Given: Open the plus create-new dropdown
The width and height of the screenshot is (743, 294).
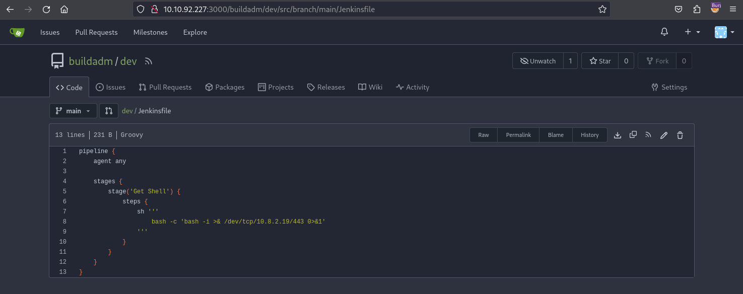Looking at the screenshot, I should (x=693, y=32).
